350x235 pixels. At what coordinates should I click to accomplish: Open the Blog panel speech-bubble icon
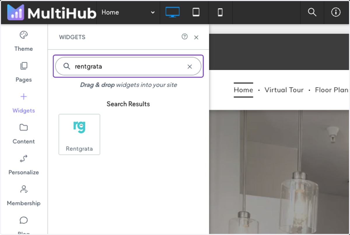point(24,220)
